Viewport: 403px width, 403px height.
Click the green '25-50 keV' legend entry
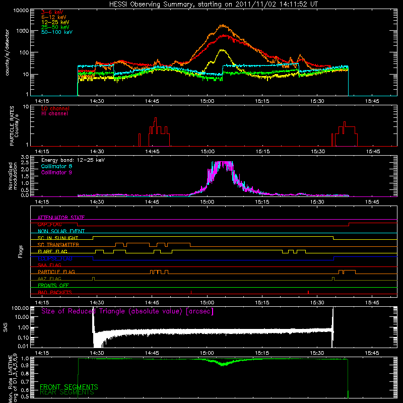click(x=55, y=27)
